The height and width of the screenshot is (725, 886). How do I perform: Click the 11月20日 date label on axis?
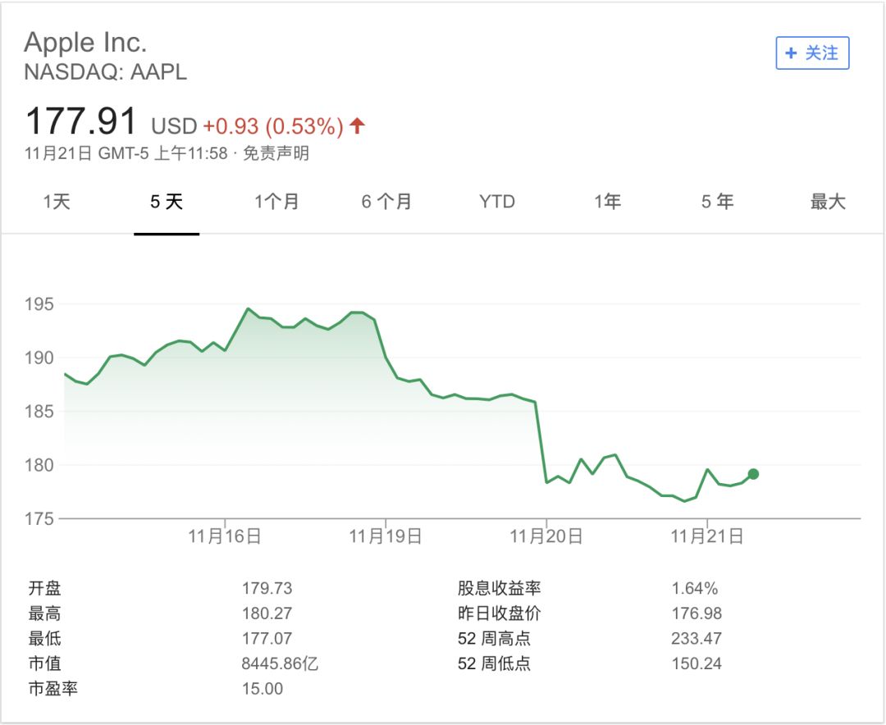coord(546,536)
